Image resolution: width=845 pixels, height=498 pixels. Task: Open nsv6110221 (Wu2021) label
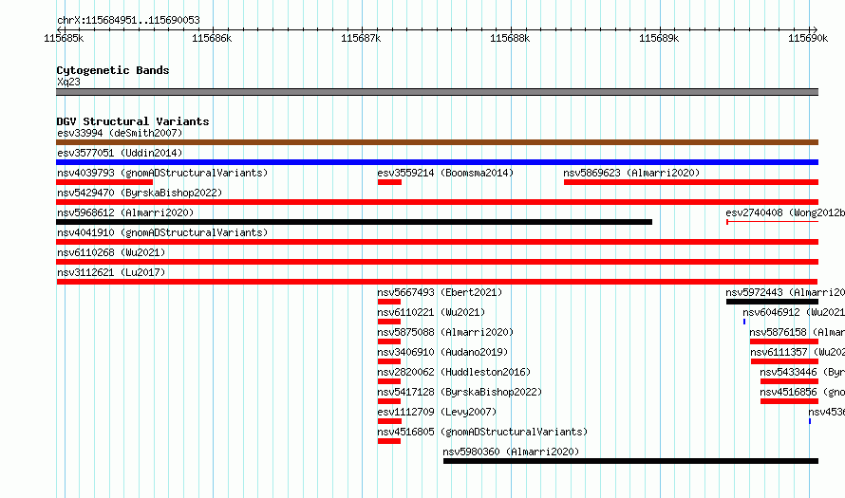pos(431,312)
